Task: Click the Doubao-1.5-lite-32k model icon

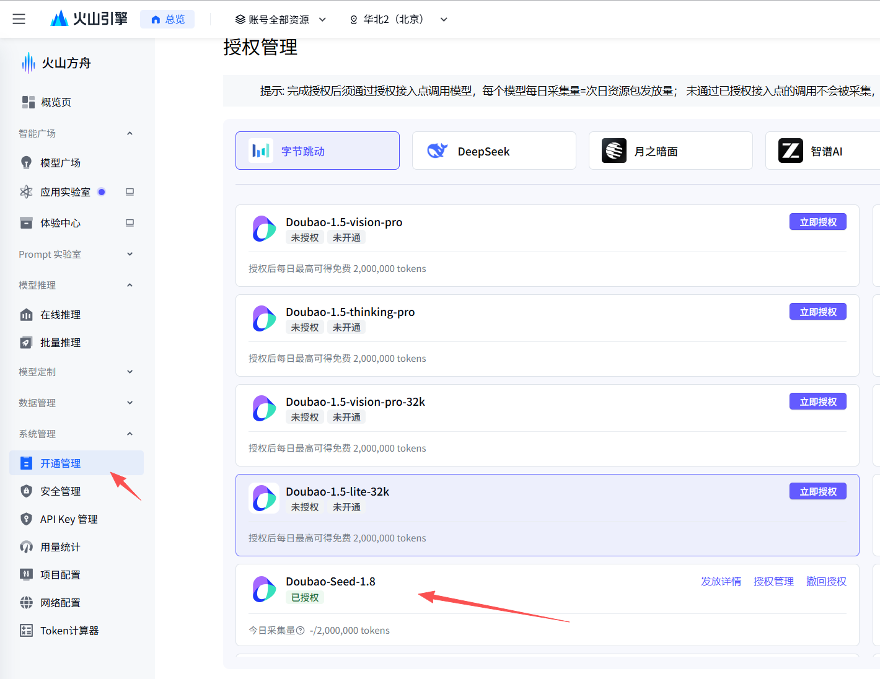Action: 264,499
